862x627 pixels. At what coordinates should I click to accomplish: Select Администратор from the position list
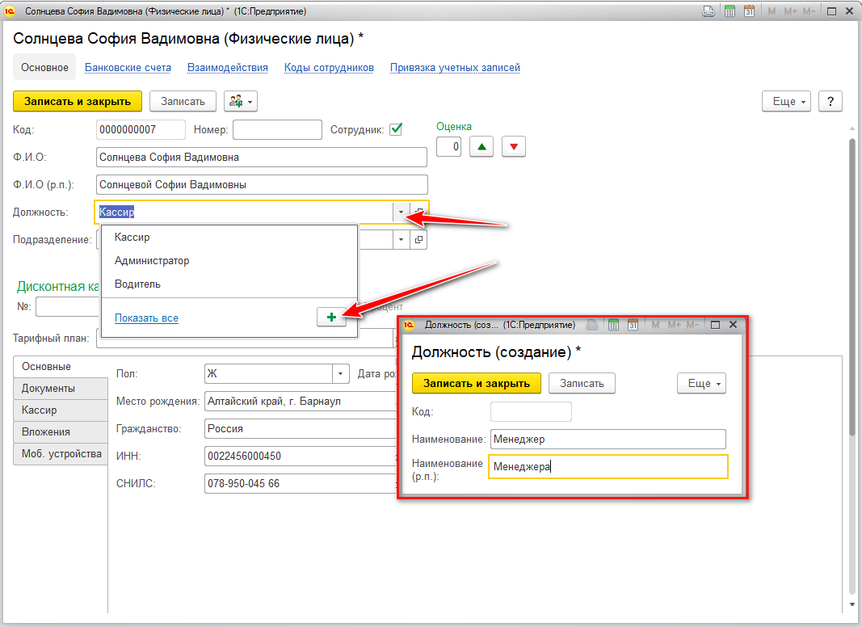pyautogui.click(x=152, y=261)
